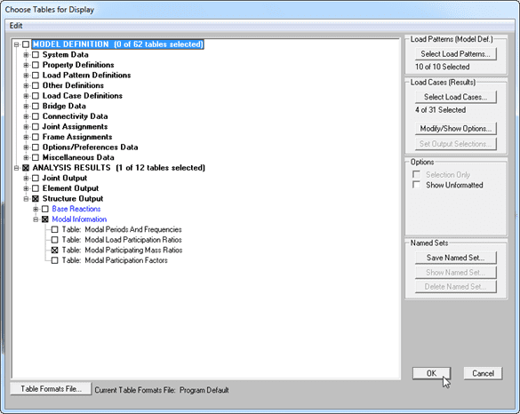Click the Table Formats File button

click(51, 388)
